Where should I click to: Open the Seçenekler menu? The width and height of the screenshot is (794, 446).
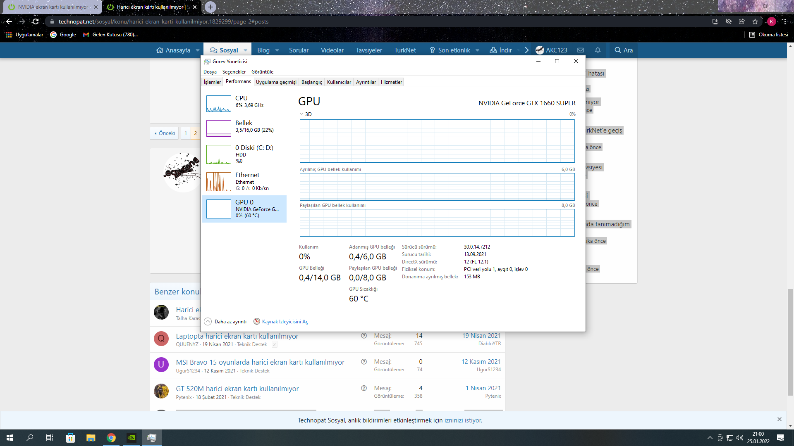pos(234,72)
